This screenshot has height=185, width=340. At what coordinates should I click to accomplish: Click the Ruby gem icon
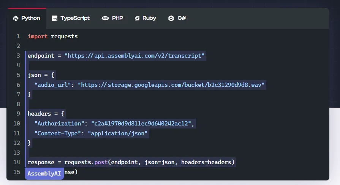[x=137, y=18]
